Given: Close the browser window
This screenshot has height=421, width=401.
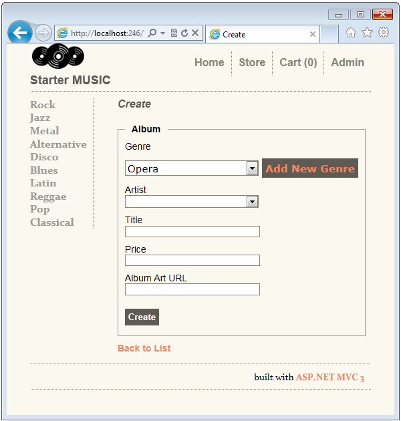Looking at the screenshot, I should tap(382, 15).
